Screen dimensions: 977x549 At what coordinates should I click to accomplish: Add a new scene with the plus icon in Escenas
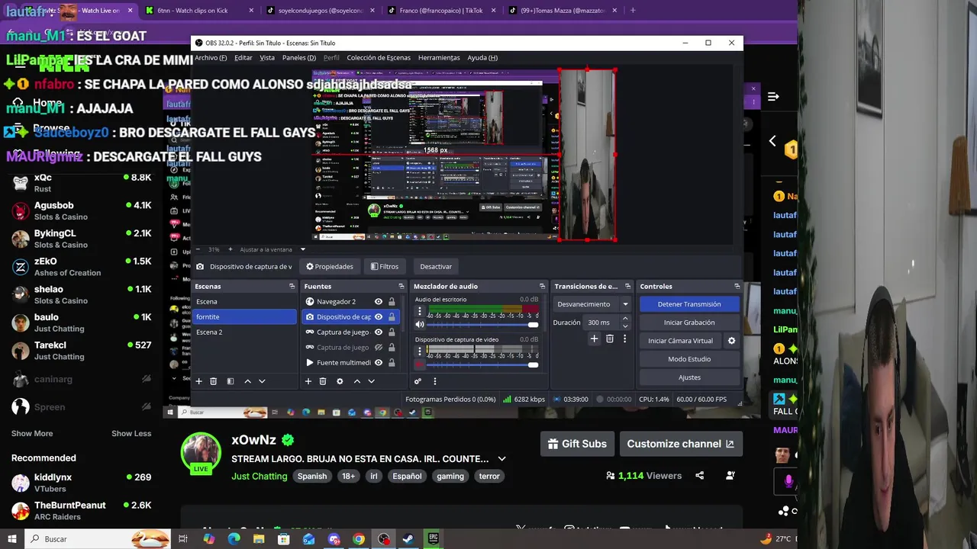198,381
